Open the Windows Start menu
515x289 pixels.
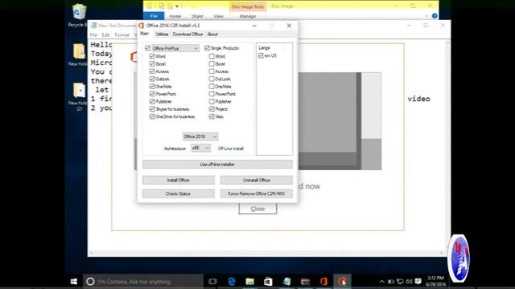tap(74, 282)
